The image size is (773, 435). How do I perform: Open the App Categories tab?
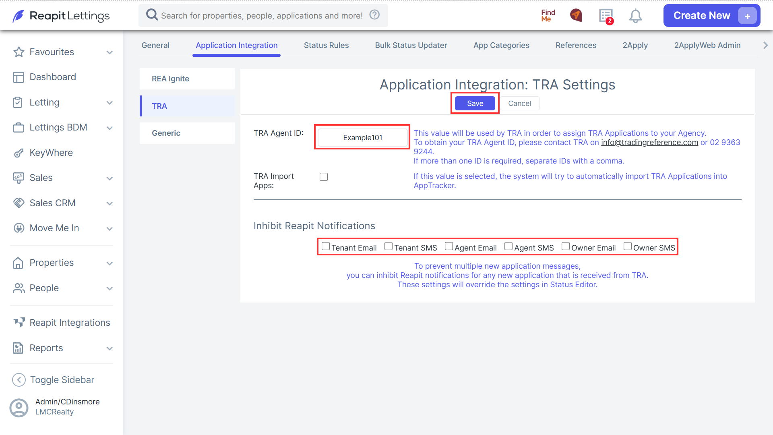pos(501,46)
